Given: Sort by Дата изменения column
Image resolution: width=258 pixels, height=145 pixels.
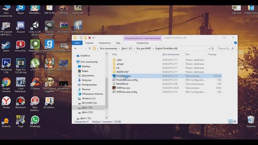Looking at the screenshot, I should click(x=171, y=54).
